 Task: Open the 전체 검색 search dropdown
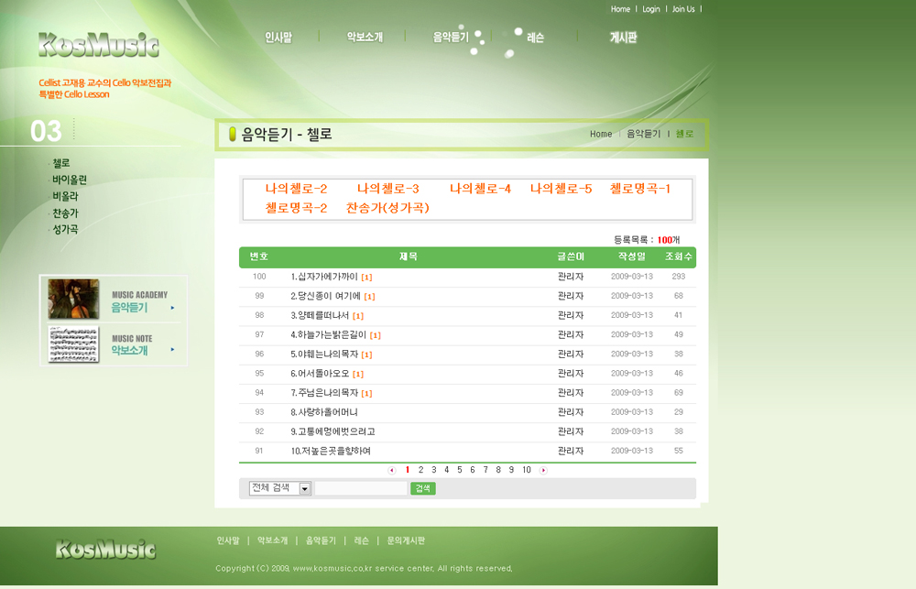pos(305,489)
